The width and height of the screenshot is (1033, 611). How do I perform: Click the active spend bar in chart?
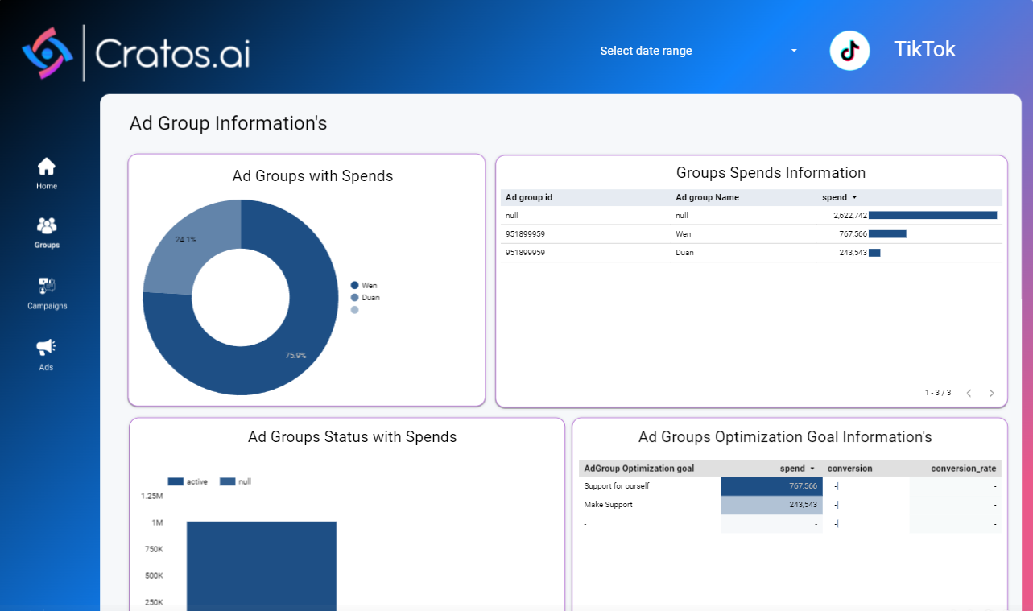tap(262, 566)
